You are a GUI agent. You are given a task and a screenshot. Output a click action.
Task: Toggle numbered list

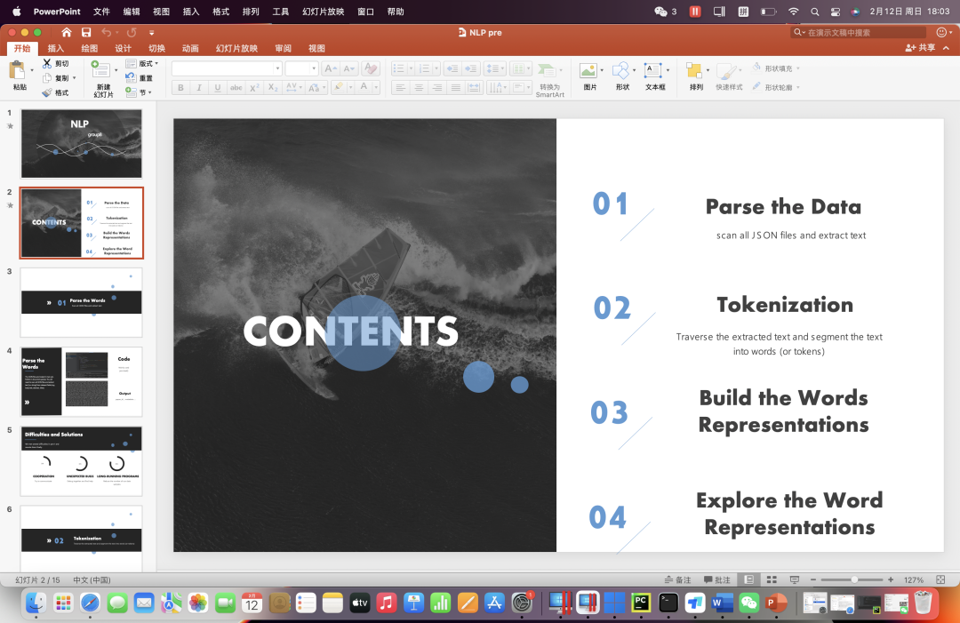424,68
